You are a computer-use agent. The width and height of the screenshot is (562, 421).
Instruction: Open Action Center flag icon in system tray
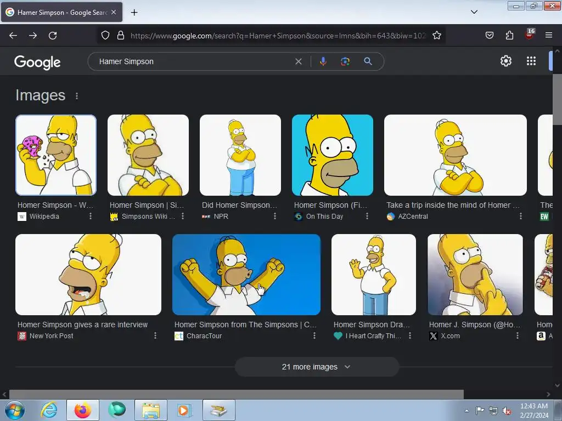point(480,411)
